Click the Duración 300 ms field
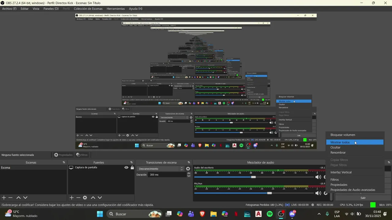Screen dimensions: 392x220 [x=167, y=175]
